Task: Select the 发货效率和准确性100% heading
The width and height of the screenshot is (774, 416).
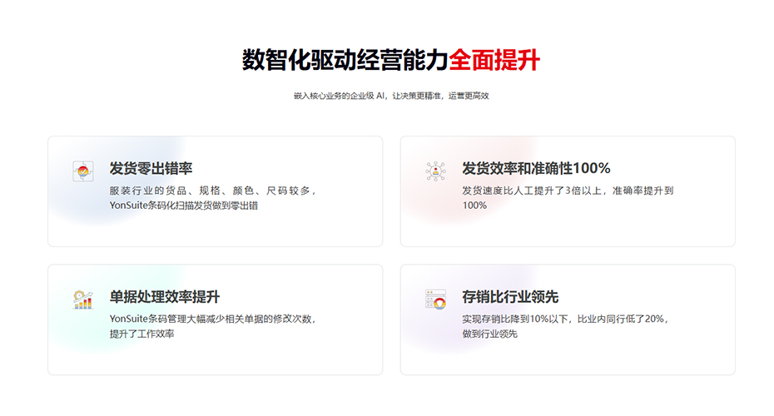Action: (x=536, y=169)
